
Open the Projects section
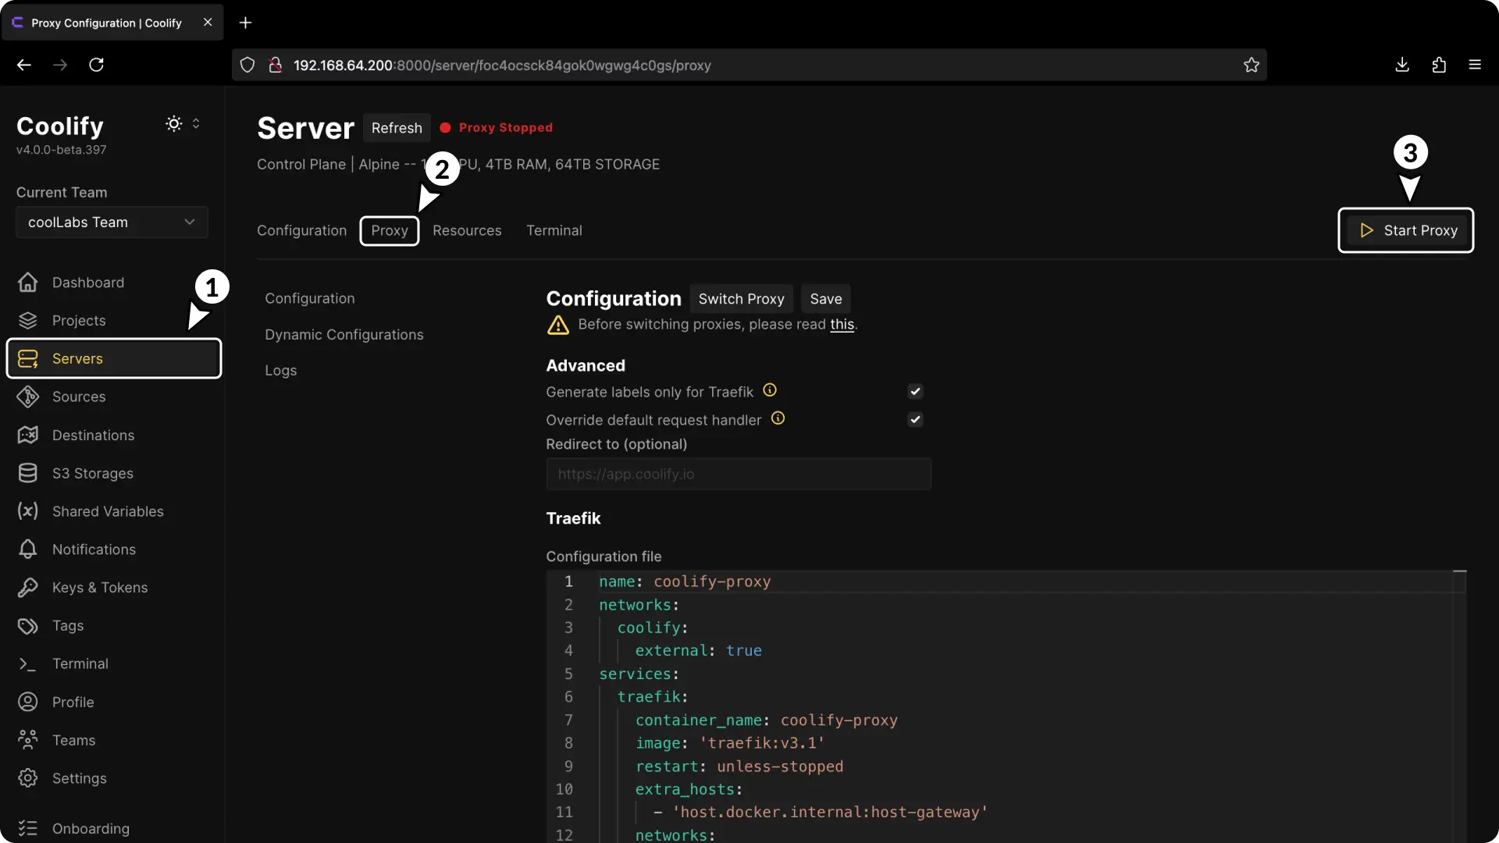[79, 320]
